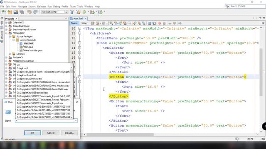Click the Find Next Occurrence icon
Image resolution: width=266 pixels, height=149 pixels.
coord(120,23)
